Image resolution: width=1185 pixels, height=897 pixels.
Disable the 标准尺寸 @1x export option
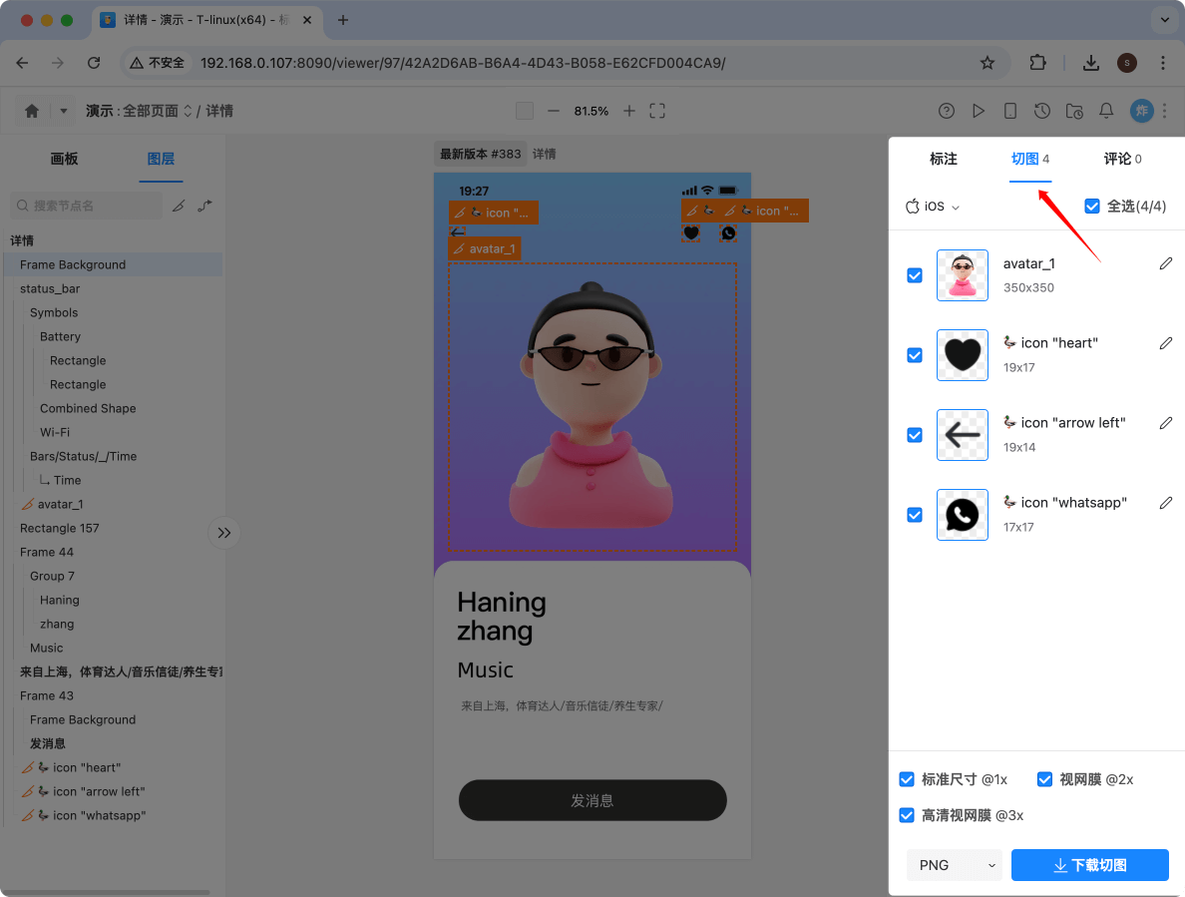pyautogui.click(x=906, y=779)
